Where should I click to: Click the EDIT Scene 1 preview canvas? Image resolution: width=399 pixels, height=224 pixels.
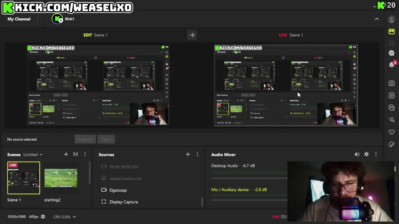(98, 85)
